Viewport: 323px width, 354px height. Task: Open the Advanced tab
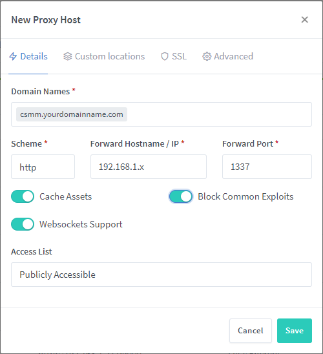click(x=228, y=56)
